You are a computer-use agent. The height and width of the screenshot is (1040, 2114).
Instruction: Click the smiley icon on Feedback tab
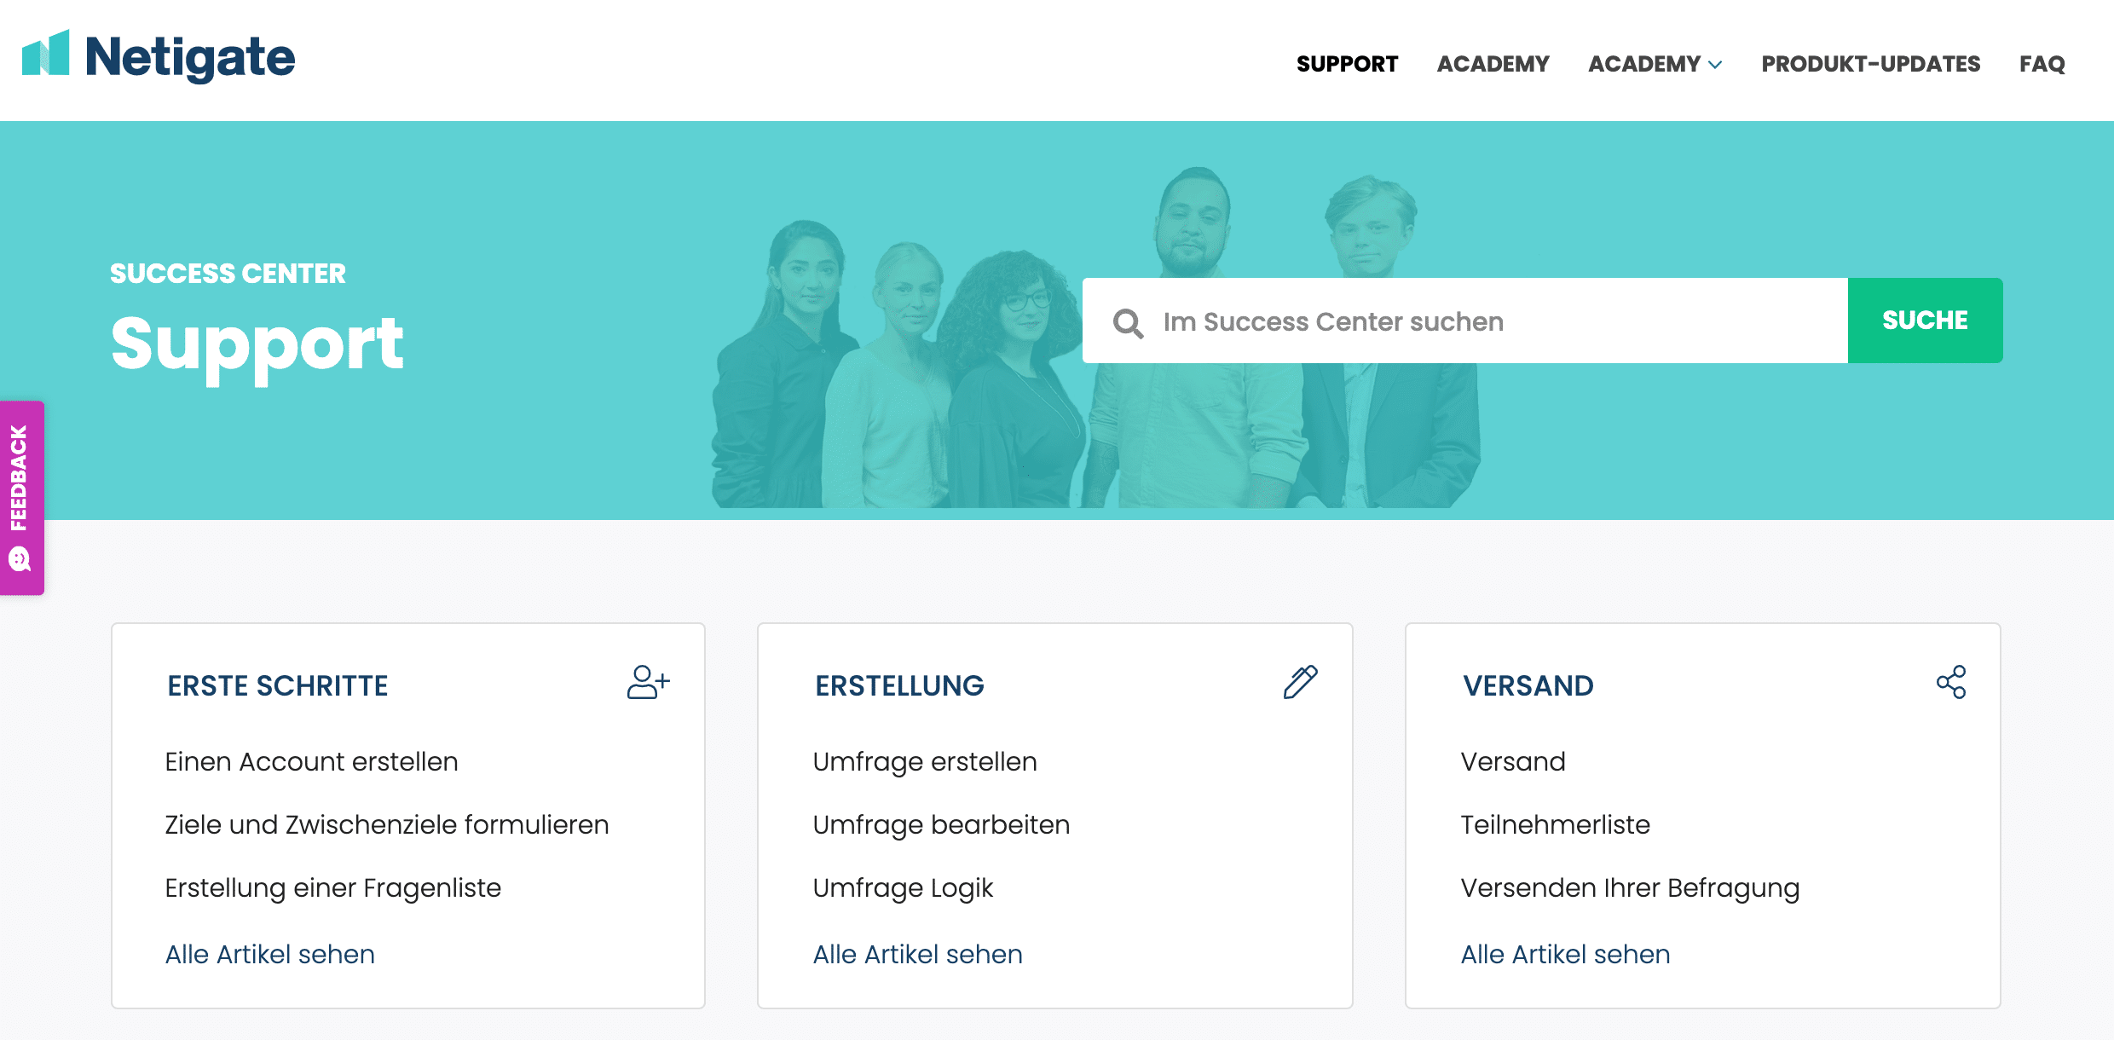pyautogui.click(x=20, y=560)
